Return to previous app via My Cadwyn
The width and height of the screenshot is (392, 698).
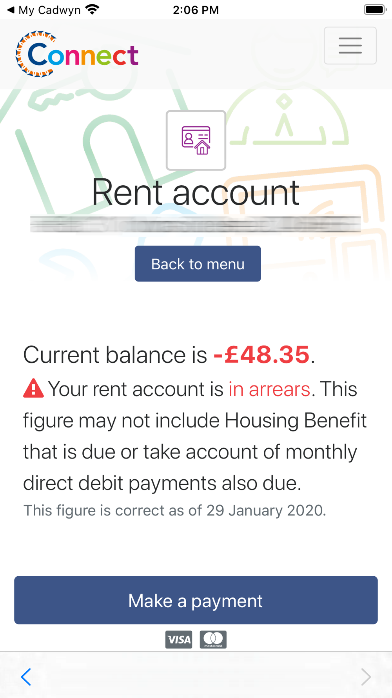click(44, 10)
